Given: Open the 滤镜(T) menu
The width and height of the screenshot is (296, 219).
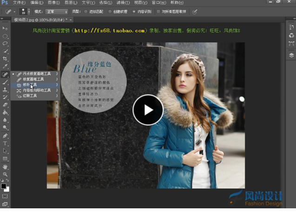Looking at the screenshot, I should point(123,3).
